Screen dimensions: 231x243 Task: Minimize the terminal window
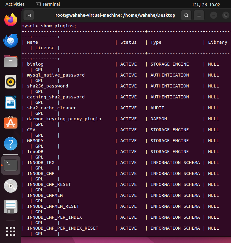click(x=214, y=15)
